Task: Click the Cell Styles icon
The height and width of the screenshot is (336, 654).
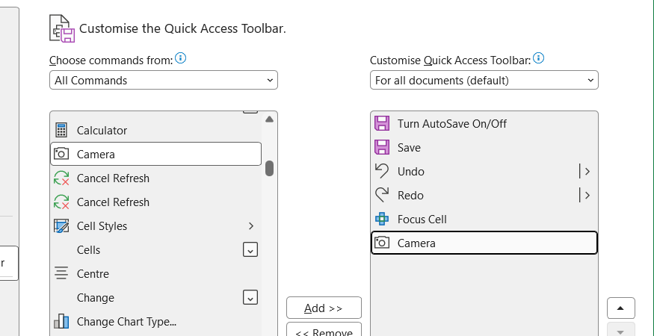Action: click(x=61, y=226)
